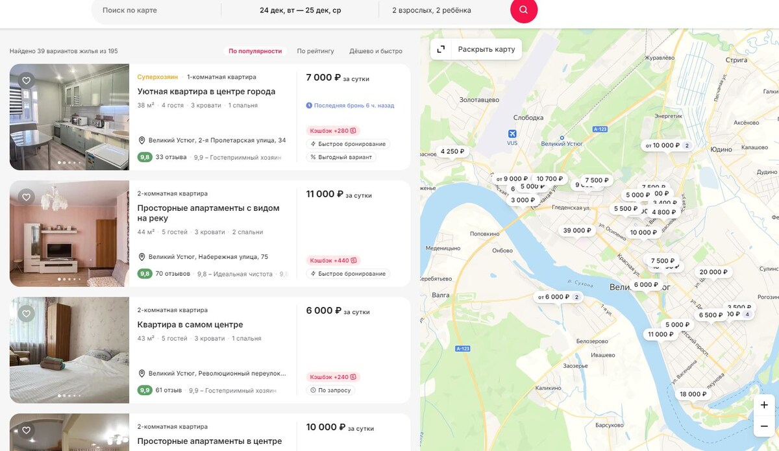Select the 18 000 ₽ map price marker

point(693,395)
